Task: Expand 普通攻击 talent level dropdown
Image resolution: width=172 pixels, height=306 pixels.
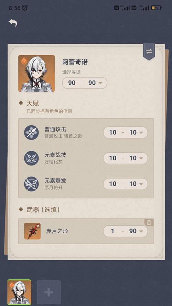Action: point(126,133)
